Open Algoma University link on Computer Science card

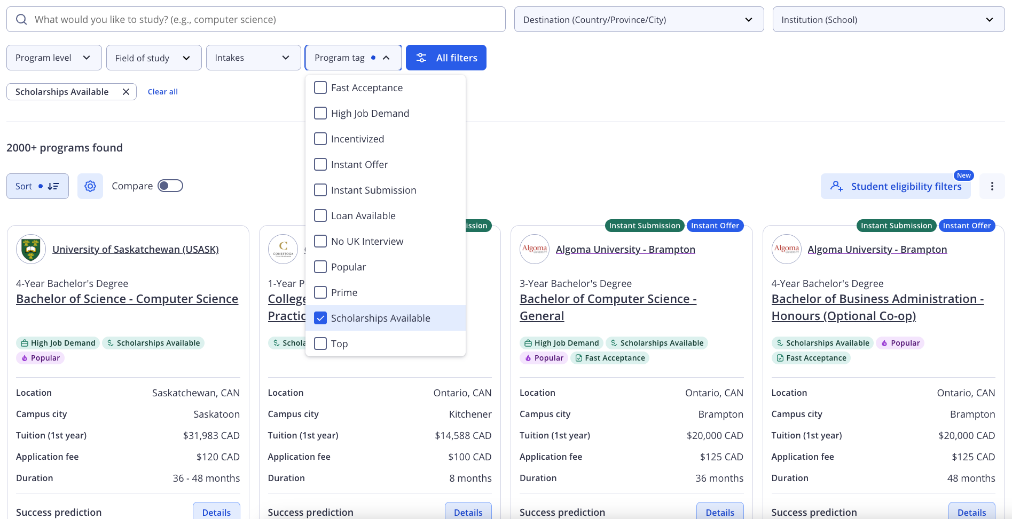click(625, 249)
